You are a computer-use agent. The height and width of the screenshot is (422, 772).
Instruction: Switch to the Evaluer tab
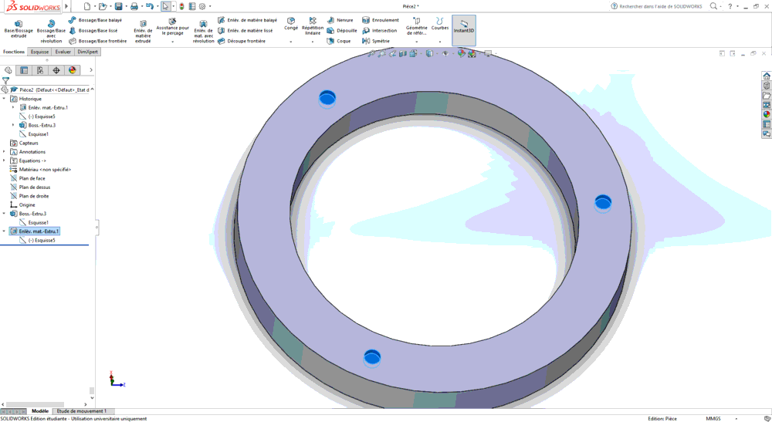click(x=63, y=52)
